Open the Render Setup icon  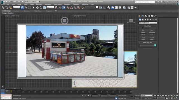tap(128, 7)
